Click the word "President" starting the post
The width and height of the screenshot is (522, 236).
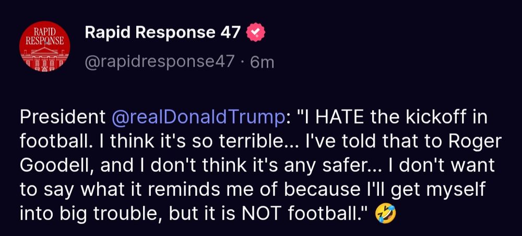click(63, 118)
